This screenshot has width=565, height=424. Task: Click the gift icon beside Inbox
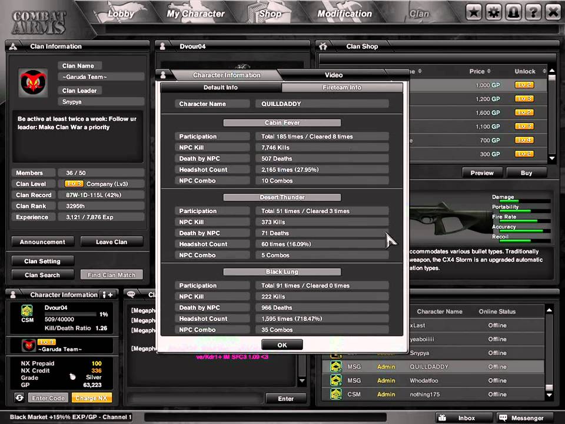[442, 418]
